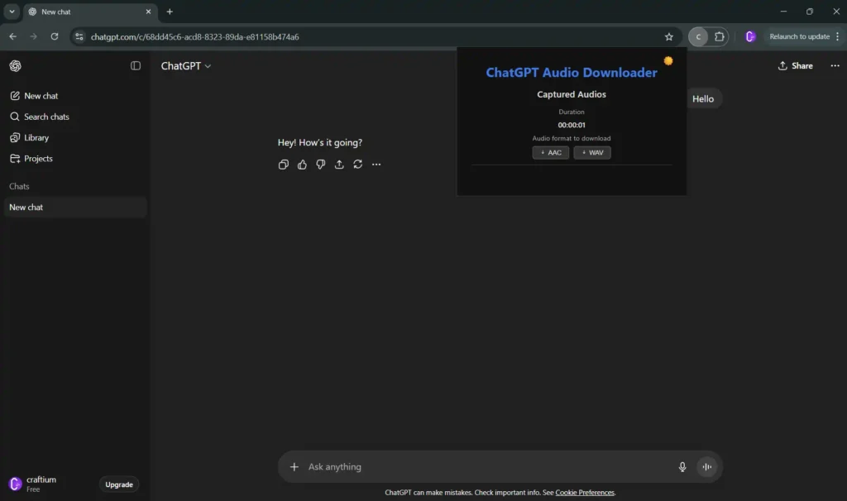This screenshot has height=501, width=847.
Task: Toggle the sidebar collapse icon
Action: point(136,66)
